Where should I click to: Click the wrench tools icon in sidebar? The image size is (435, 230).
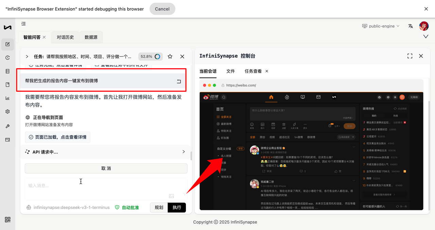click(7, 126)
